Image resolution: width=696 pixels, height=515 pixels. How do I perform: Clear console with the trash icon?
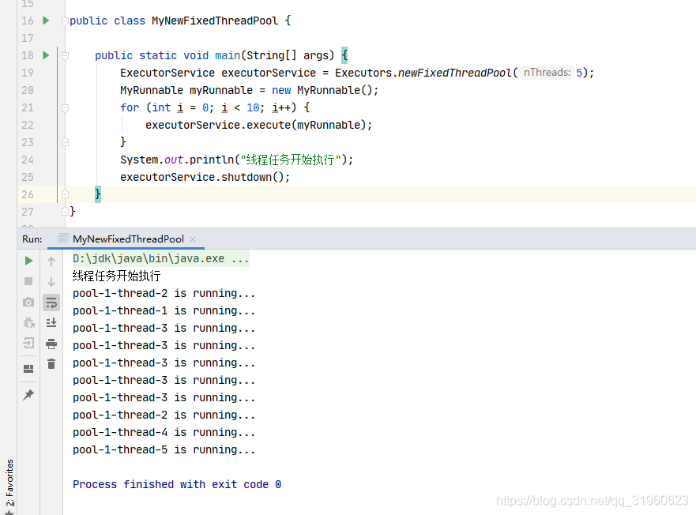click(51, 363)
